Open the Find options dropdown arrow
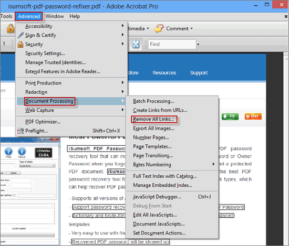The height and width of the screenshot is (246, 289). point(198,45)
